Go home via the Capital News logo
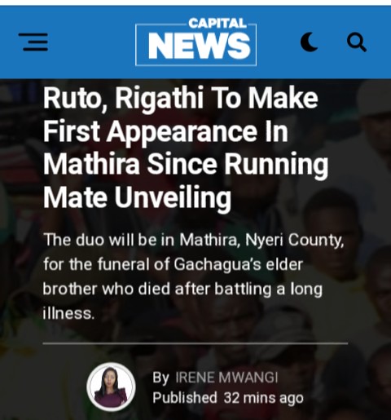This screenshot has width=391, height=420. (x=195, y=42)
